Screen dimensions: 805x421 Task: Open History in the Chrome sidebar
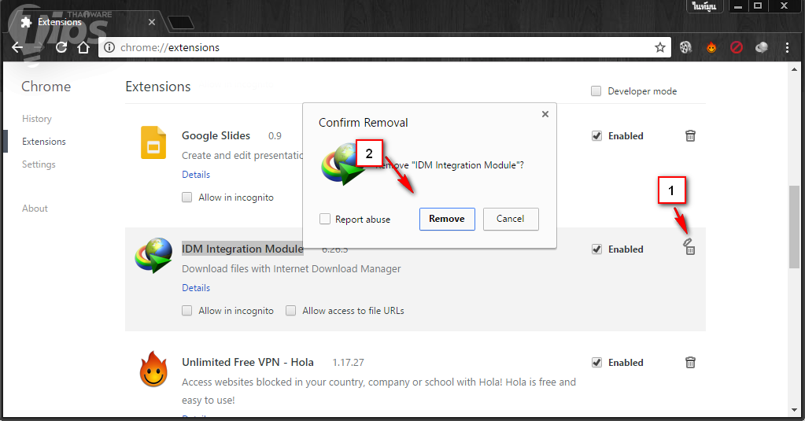tap(37, 119)
